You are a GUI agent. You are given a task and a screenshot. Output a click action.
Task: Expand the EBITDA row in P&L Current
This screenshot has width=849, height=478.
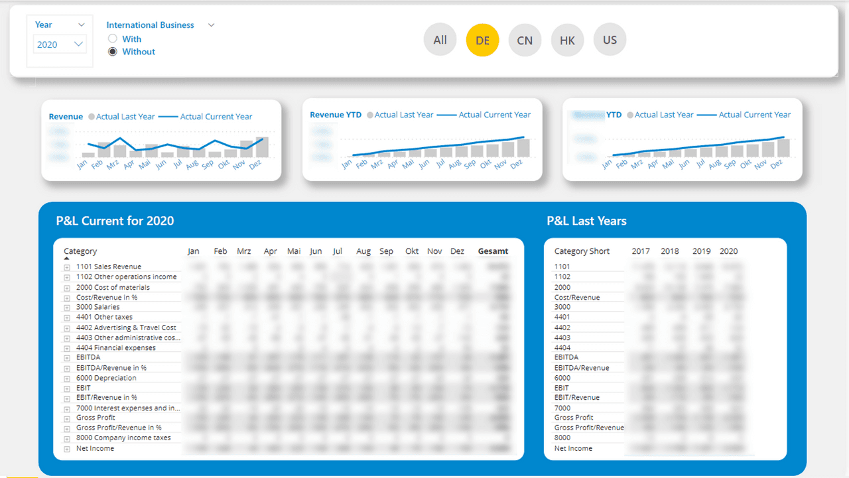tap(66, 357)
